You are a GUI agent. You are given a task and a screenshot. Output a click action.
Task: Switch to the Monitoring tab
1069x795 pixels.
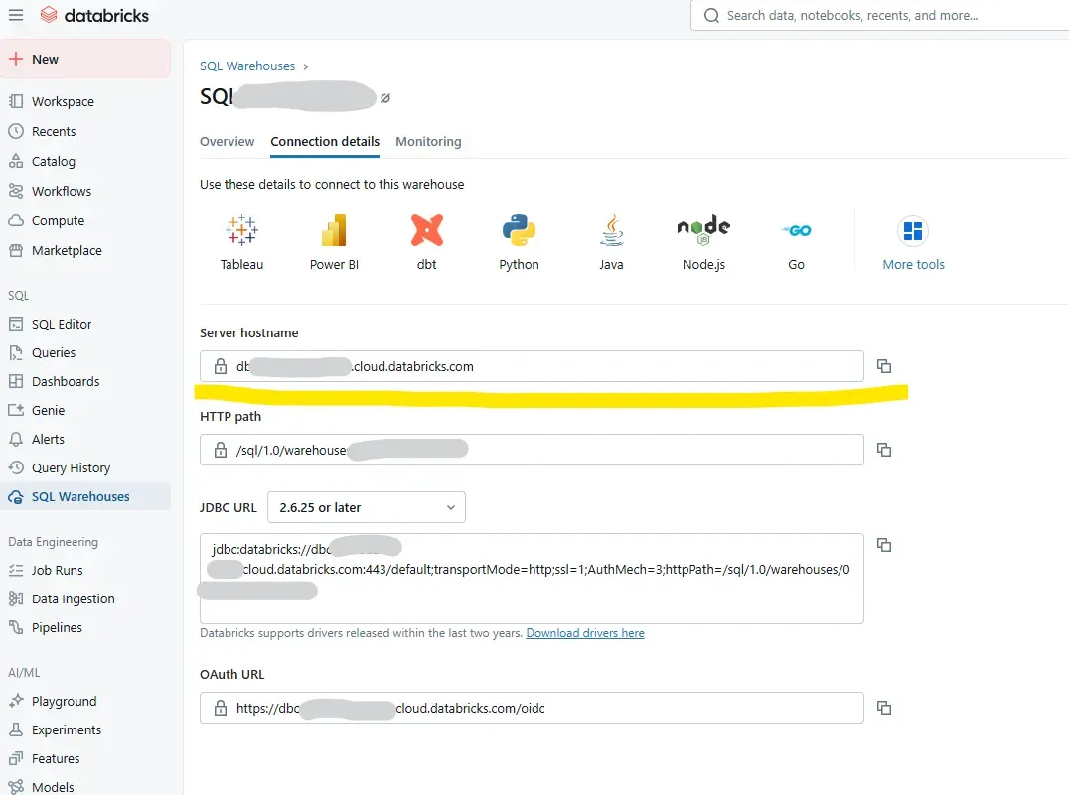[428, 141]
